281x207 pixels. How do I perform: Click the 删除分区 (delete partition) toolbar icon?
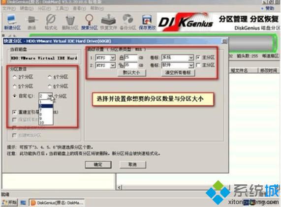[x=70, y=23]
